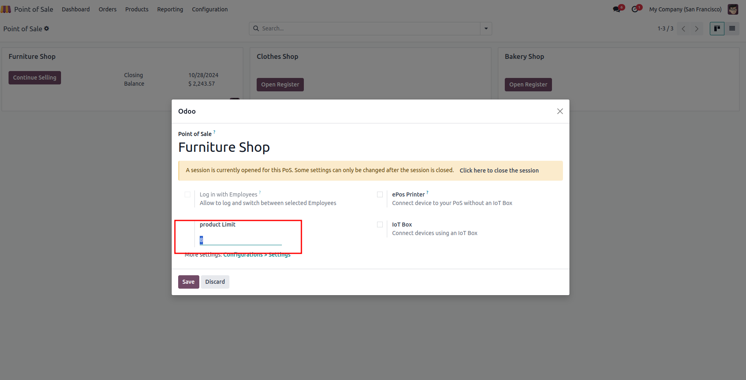Enable the ePos Printer checkbox
The height and width of the screenshot is (380, 746).
[x=380, y=194]
